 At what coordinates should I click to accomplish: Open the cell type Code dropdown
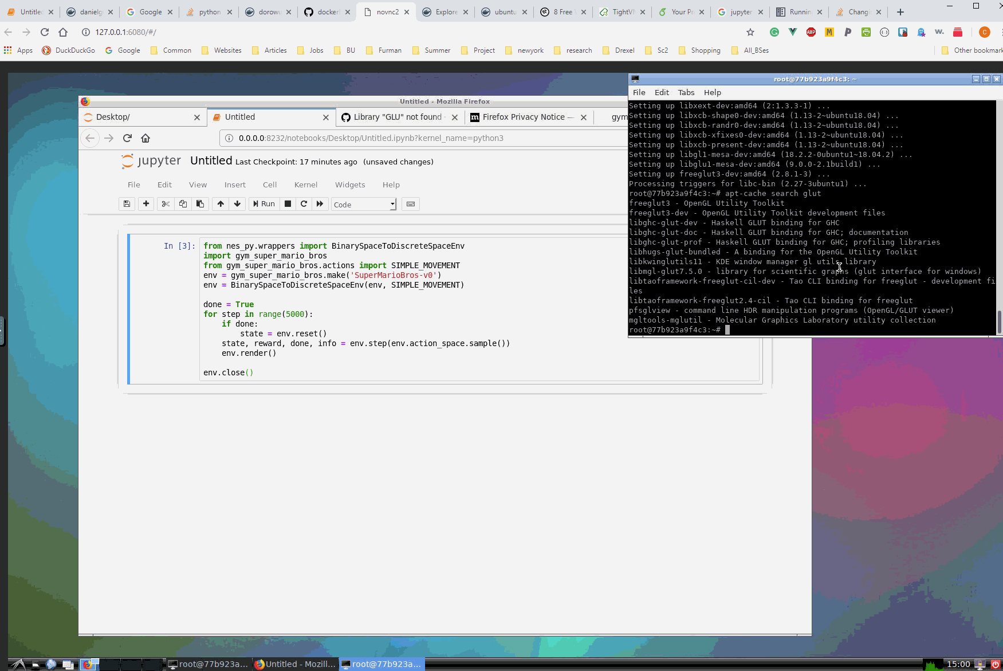(x=364, y=205)
